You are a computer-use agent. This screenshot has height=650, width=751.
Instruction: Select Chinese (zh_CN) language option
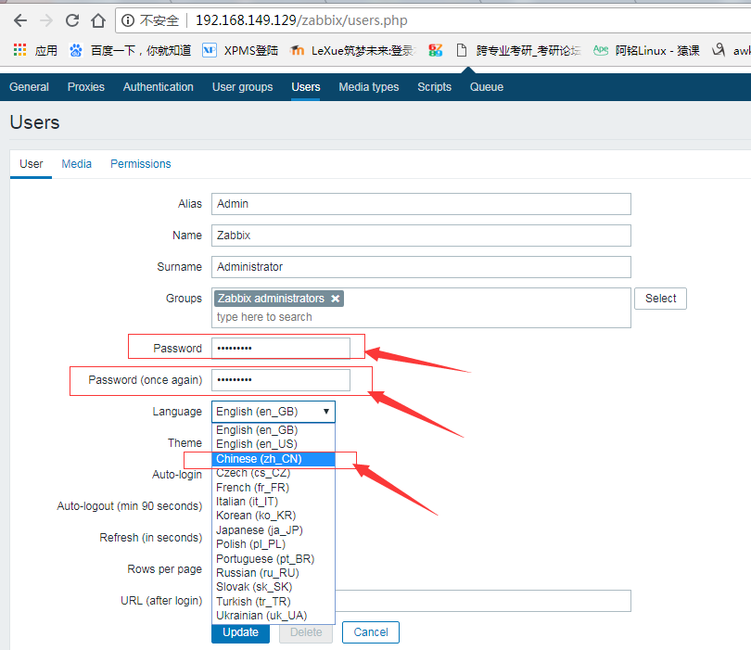click(x=273, y=459)
